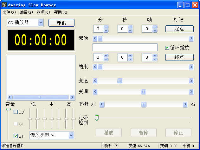Click right arrow of 平衡 balance scrollbar
This screenshot has width=200, height=150.
point(185,104)
